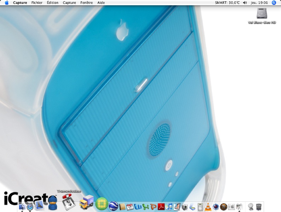Image resolution: width=281 pixels, height=212 pixels.
Task: Open the @ spring sites icon in dock
Action: click(x=251, y=207)
